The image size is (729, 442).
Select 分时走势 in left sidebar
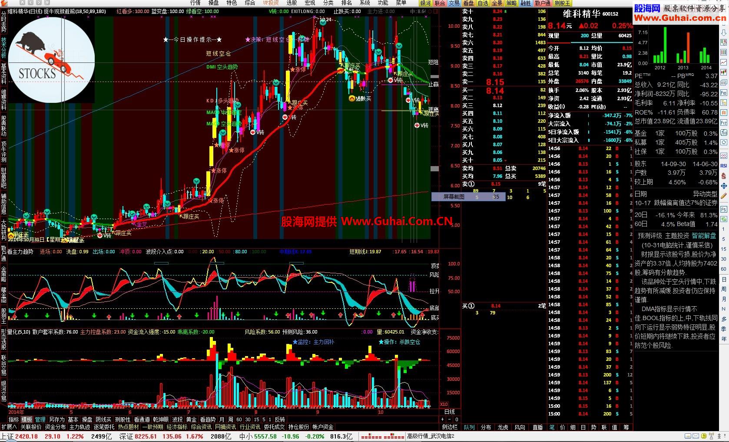[3, 22]
